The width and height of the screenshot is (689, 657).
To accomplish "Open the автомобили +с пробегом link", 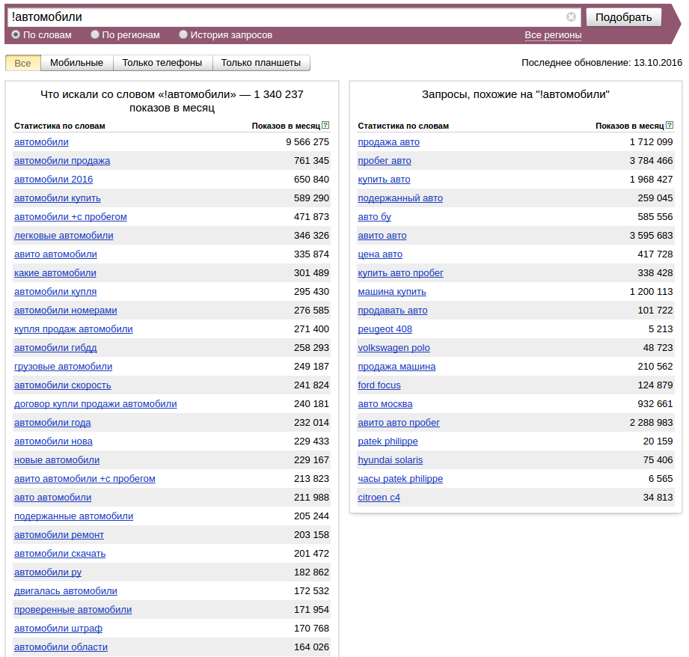I will 70,217.
